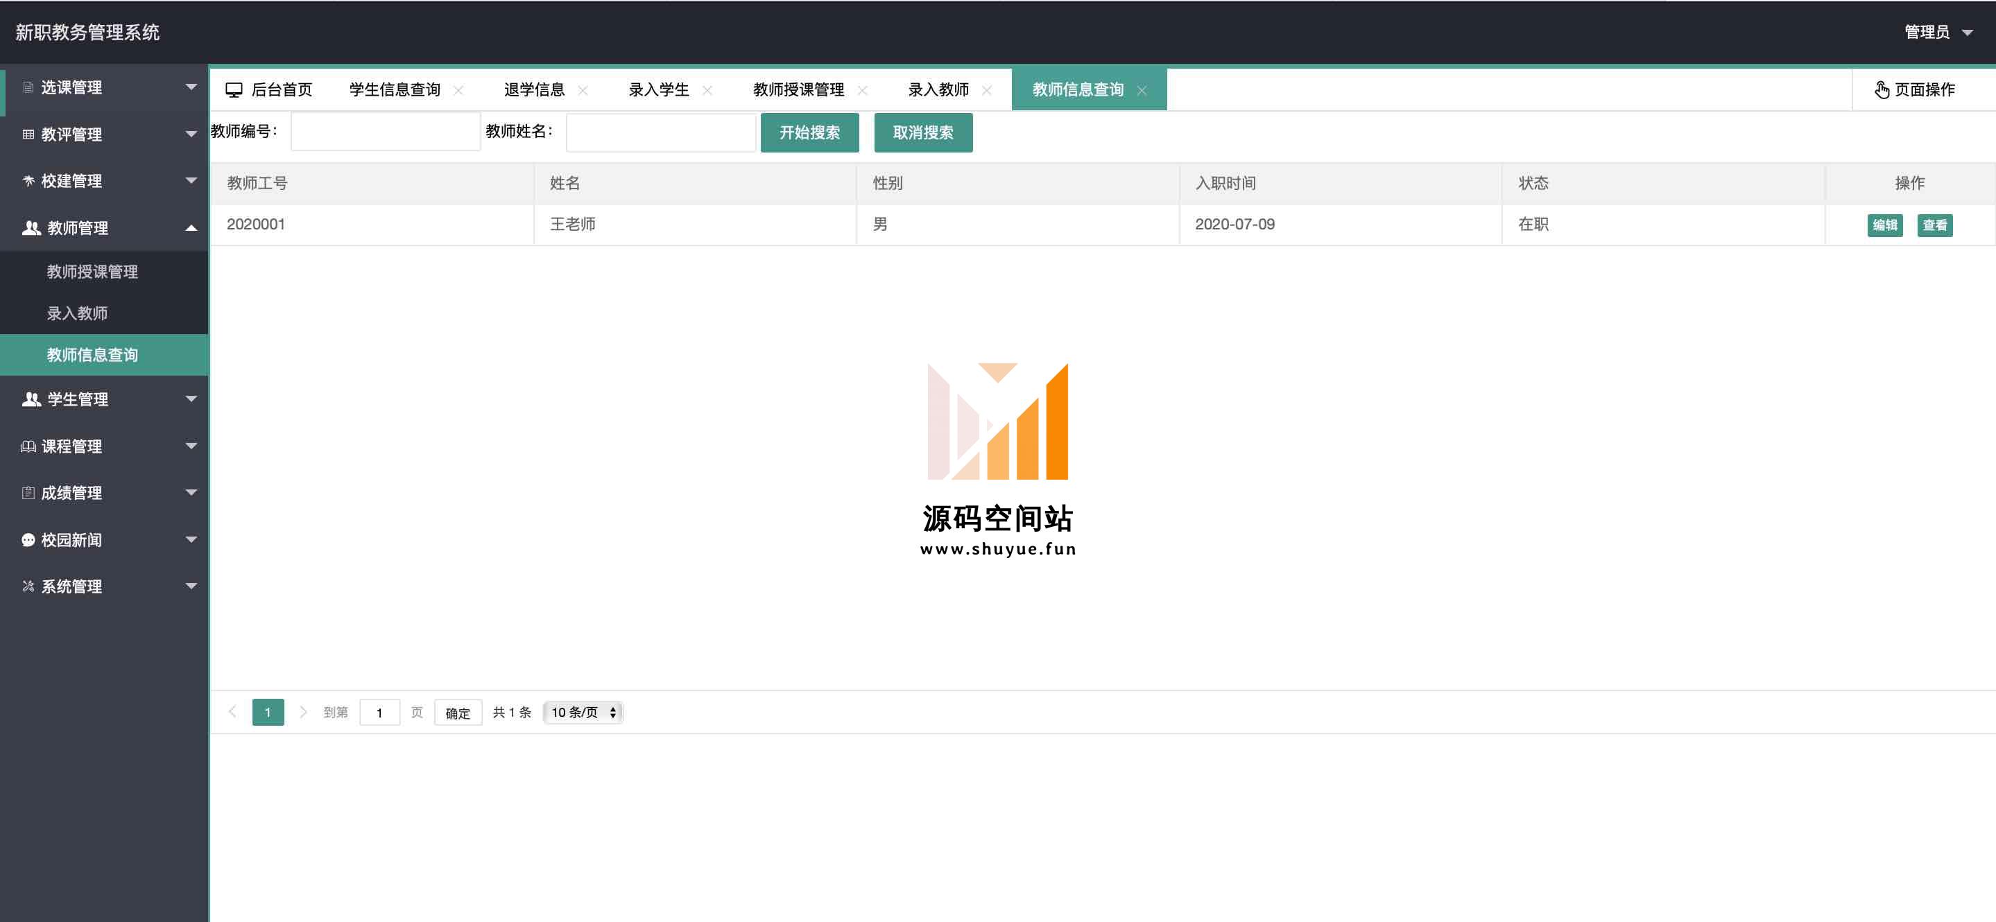The width and height of the screenshot is (1996, 922).
Task: Go to next page arrow
Action: click(303, 712)
